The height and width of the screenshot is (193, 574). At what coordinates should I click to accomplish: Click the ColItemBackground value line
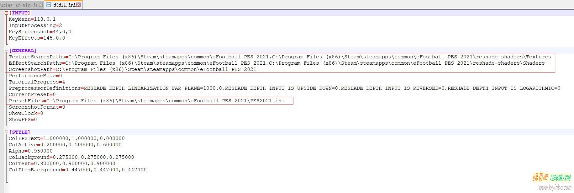pos(78,170)
